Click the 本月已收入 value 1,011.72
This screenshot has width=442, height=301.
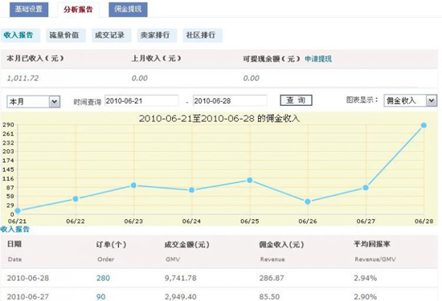coord(23,79)
